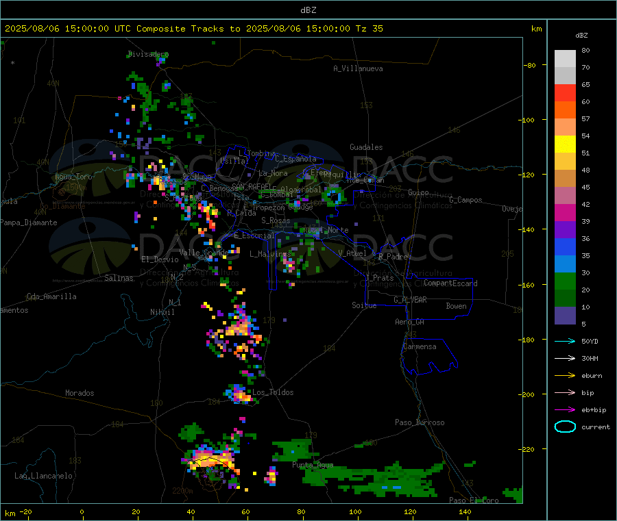Click the 'Pampa_Diamante' map label
Screen dimensions: 617x521
pos(28,223)
